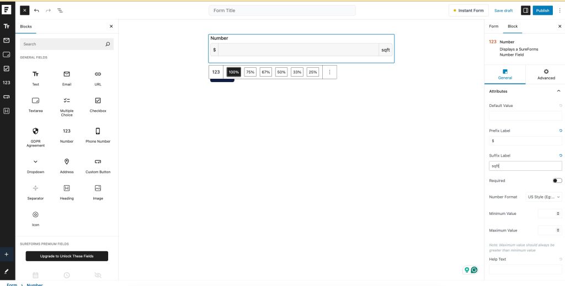Collapse the Attributes section
The height and width of the screenshot is (286, 565).
tap(558, 91)
